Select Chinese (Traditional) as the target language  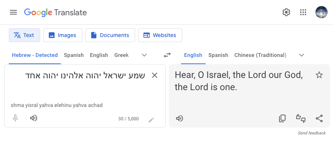pyautogui.click(x=260, y=55)
